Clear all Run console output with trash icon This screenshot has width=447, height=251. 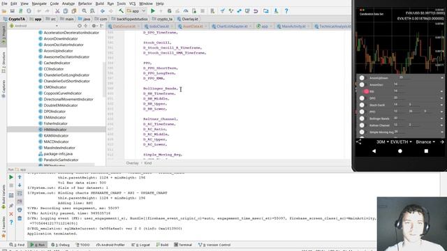20,218
